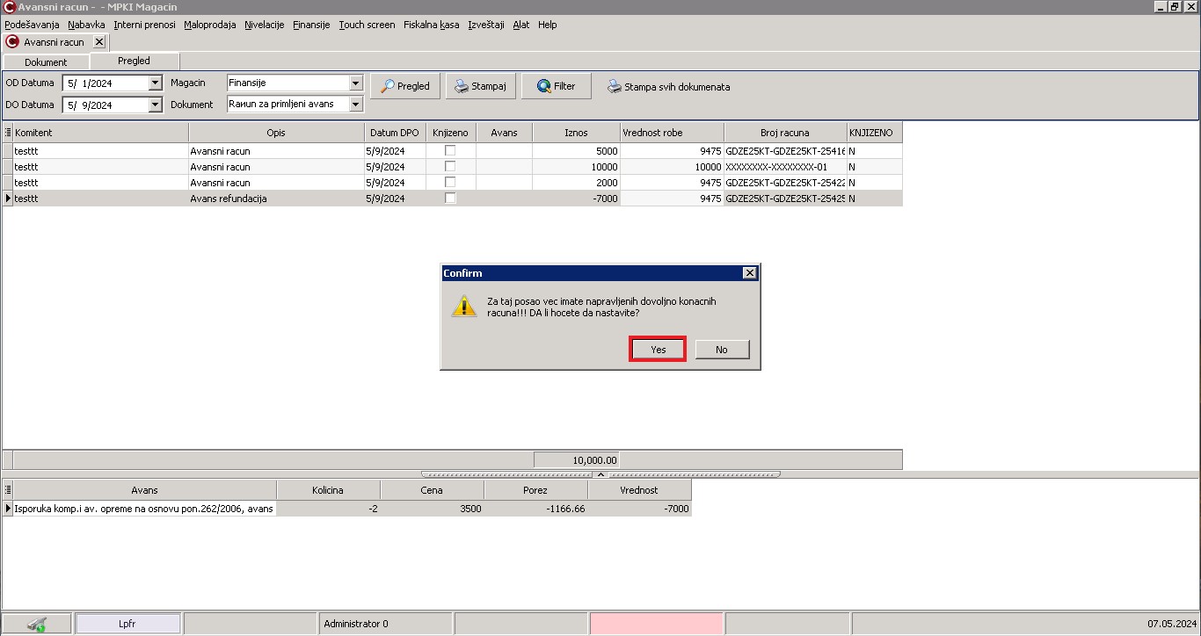The width and height of the screenshot is (1201, 636).
Task: Click magnifier icon on Filter button
Action: click(543, 86)
